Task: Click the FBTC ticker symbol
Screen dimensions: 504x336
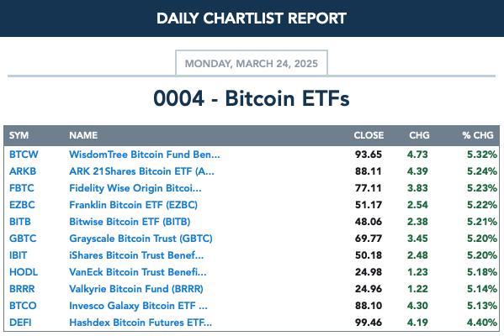Action: coord(22,188)
